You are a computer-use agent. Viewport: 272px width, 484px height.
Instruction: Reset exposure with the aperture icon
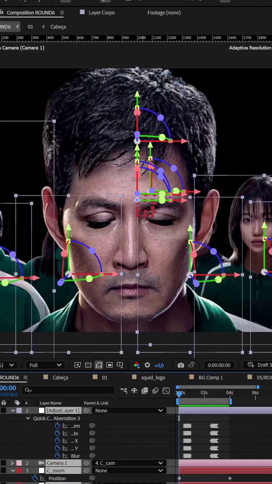[147, 365]
